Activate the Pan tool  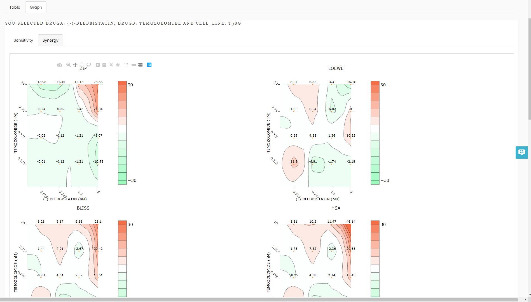(x=75, y=65)
